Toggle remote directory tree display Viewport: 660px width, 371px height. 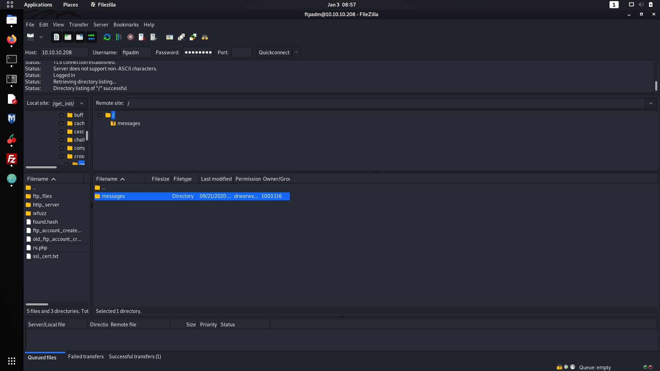(x=80, y=37)
